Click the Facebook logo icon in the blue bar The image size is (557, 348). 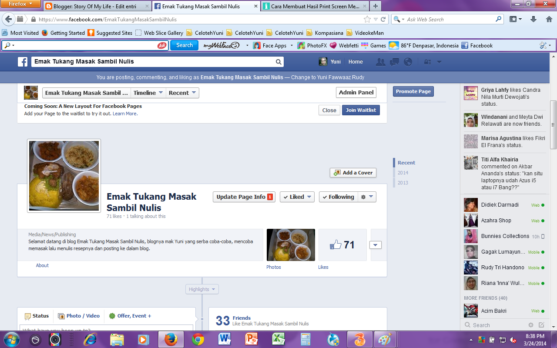(23, 62)
